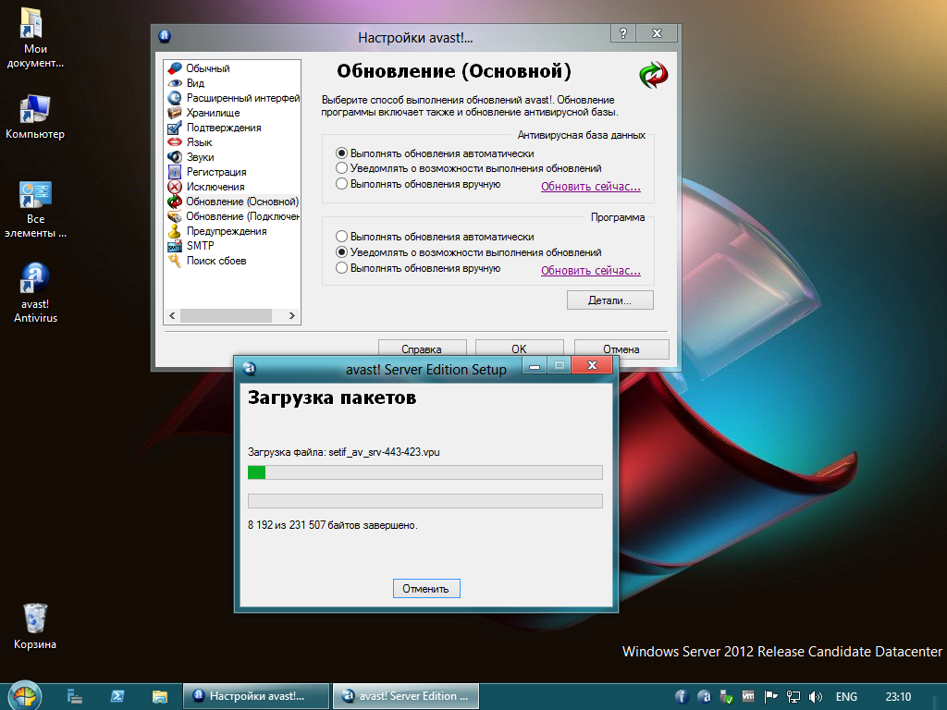The height and width of the screenshot is (710, 947).
Task: Click the help question mark button
Action: coord(623,33)
